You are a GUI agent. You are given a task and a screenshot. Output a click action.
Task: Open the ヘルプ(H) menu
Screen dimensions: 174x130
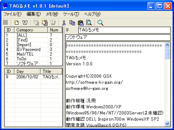92,14
